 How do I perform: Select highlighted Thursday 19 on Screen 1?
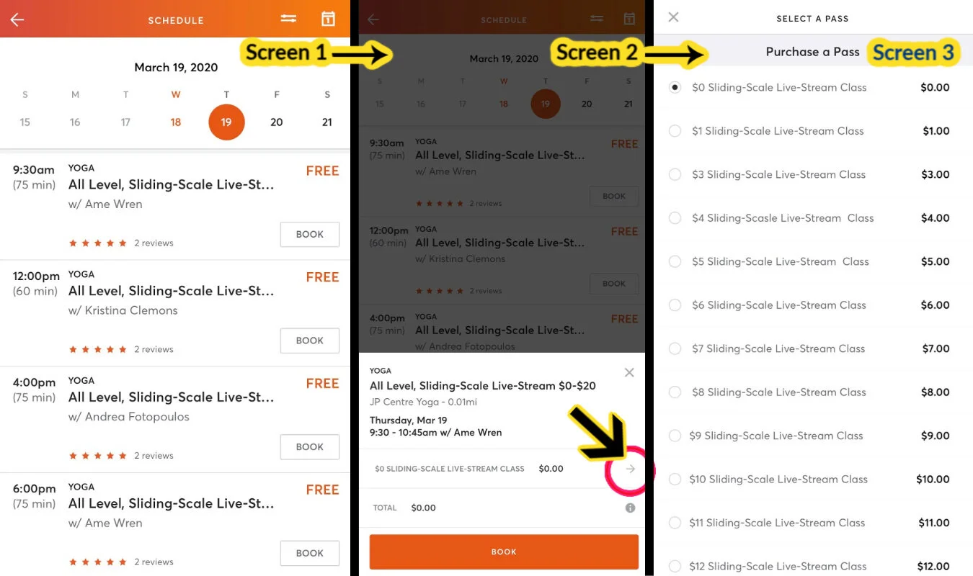[226, 122]
